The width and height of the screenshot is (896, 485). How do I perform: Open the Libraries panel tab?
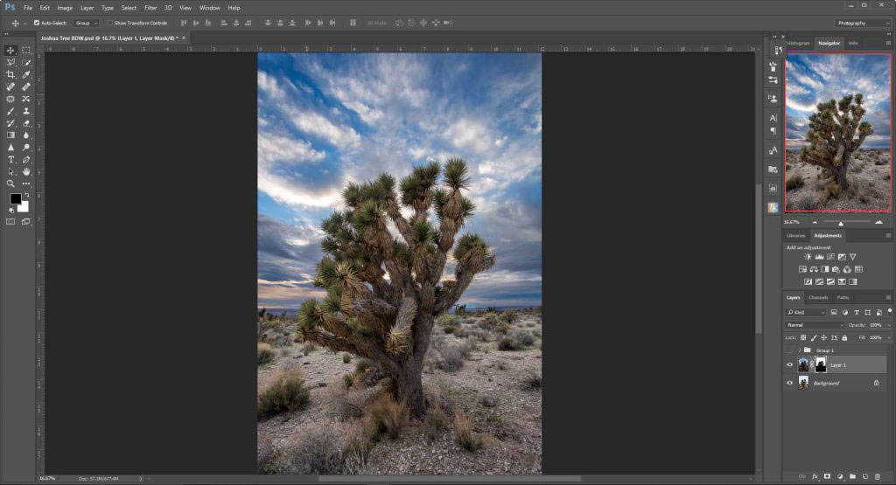pos(796,235)
